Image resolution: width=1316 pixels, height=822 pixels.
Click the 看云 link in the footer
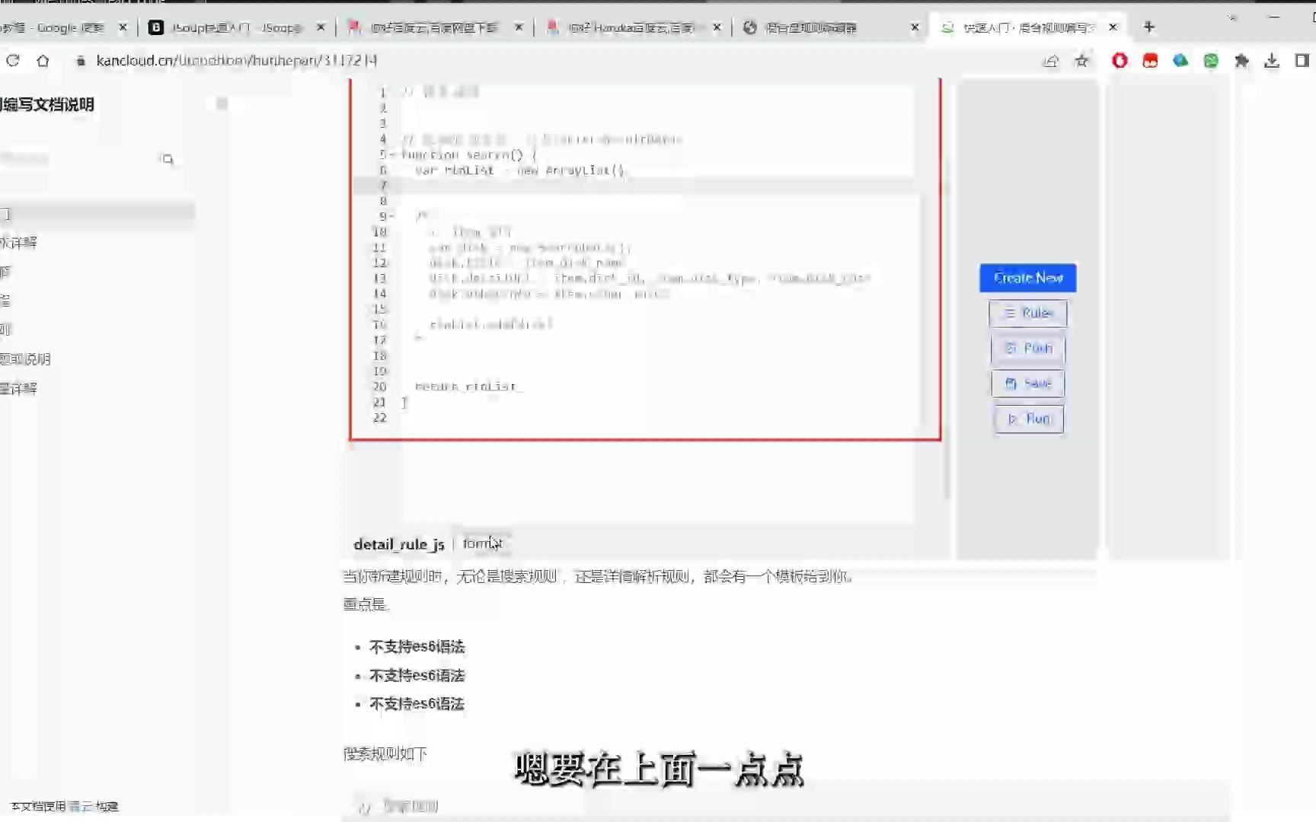coord(80,806)
